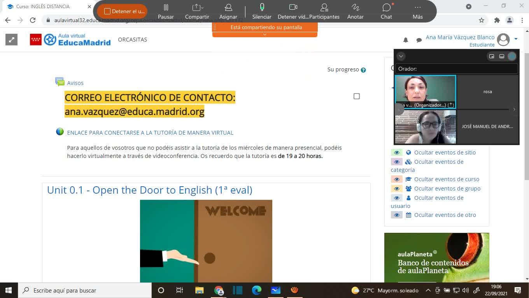Hide course events eye toggle
The width and height of the screenshot is (529, 298).
pyautogui.click(x=397, y=179)
